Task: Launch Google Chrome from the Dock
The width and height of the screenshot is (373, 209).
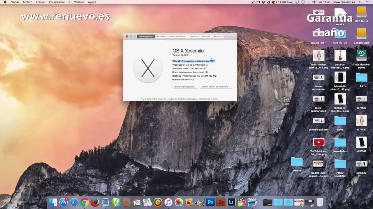Action: pos(85,202)
